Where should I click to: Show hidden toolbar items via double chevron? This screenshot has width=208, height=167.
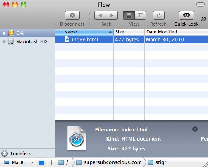(203, 19)
